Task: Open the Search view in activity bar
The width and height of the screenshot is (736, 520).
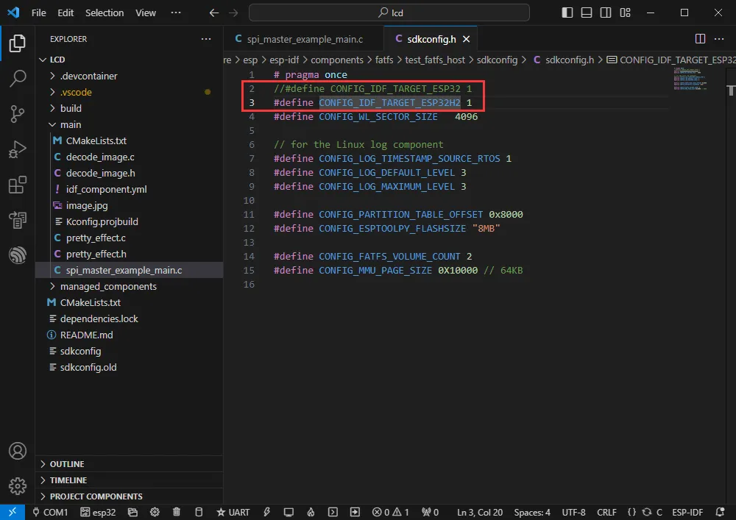Action: point(18,78)
